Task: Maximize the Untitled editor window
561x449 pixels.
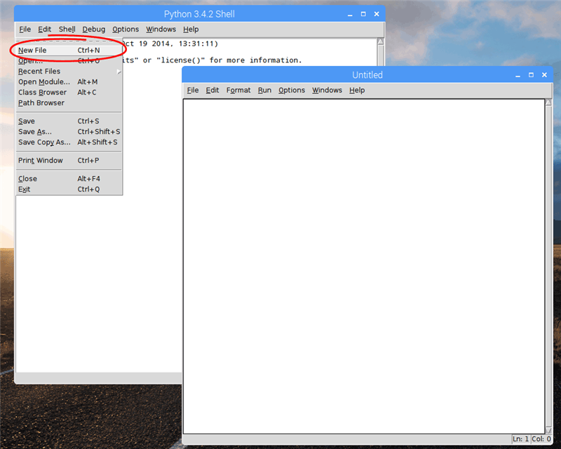Action: point(531,75)
